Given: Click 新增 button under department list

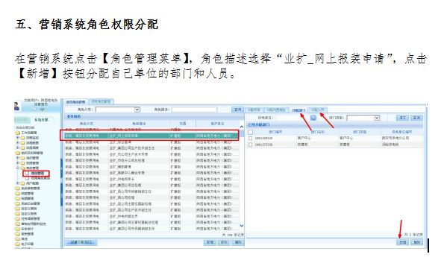Looking at the screenshot, I should coord(403,242).
